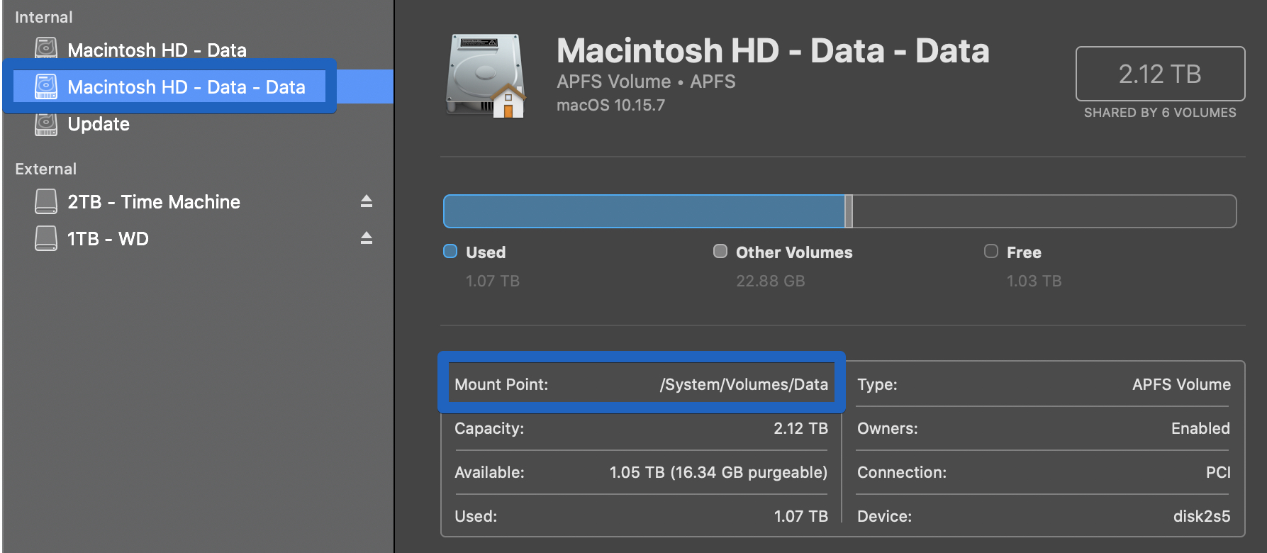Click the Internal section header
This screenshot has height=553, width=1267.
[44, 17]
